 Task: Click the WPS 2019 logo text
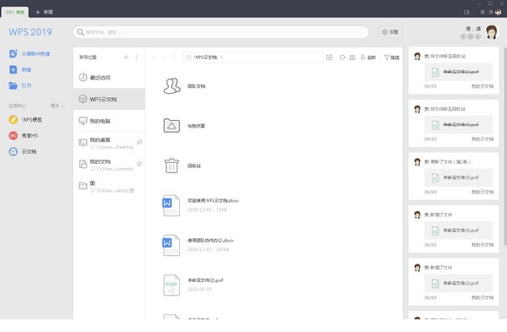pyautogui.click(x=30, y=32)
